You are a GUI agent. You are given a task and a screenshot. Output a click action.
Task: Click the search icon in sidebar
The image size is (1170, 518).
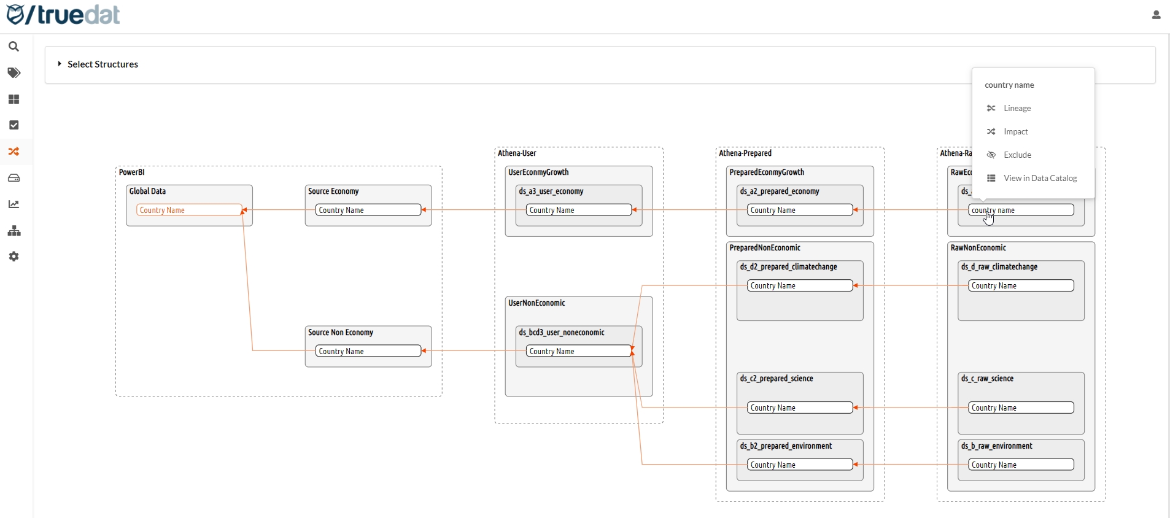click(x=14, y=47)
